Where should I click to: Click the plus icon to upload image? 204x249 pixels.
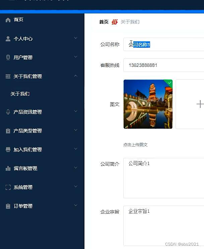(x=200, y=104)
